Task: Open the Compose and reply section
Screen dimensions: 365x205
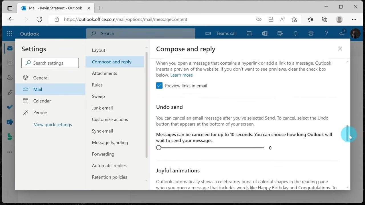Action: [115, 62]
